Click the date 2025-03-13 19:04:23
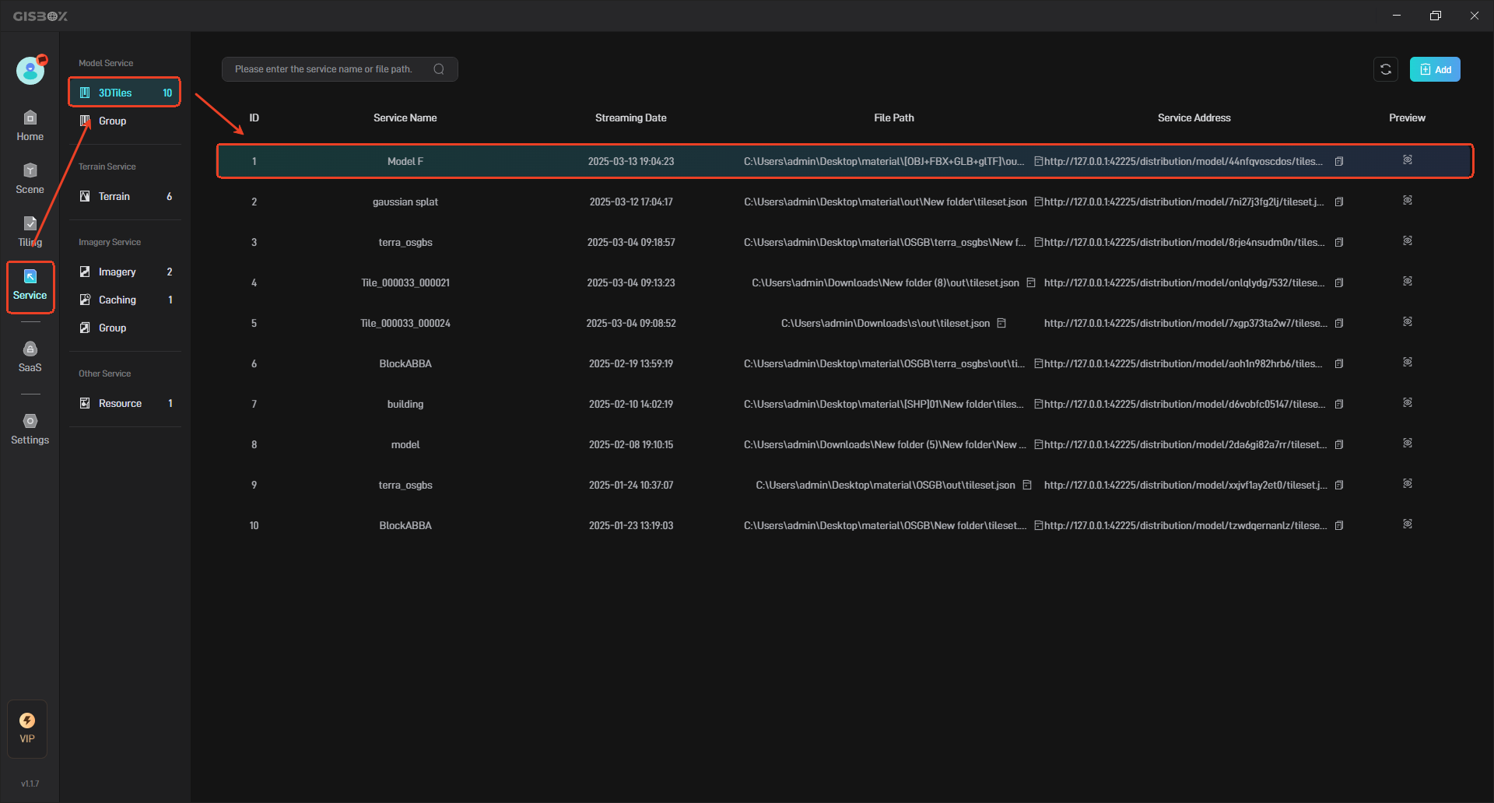 pos(631,162)
